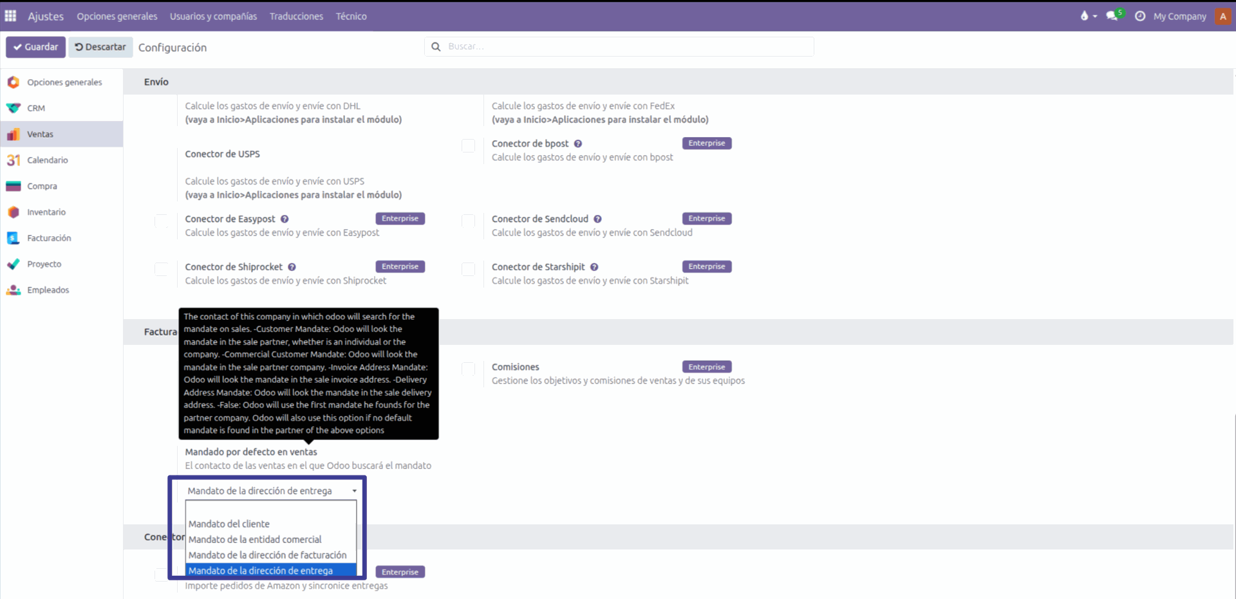Viewport: 1236px width, 599px height.
Task: Click help icon beside Conector de Shiprocket
Action: [292, 267]
